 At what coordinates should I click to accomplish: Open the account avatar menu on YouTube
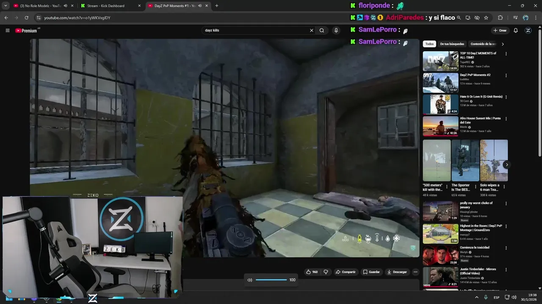528,30
